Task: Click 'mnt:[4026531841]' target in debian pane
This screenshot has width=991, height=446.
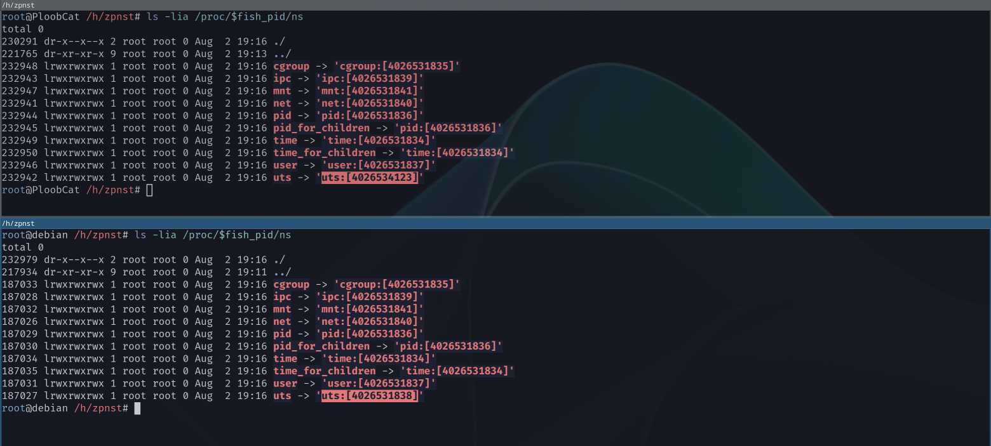Action: (x=370, y=310)
